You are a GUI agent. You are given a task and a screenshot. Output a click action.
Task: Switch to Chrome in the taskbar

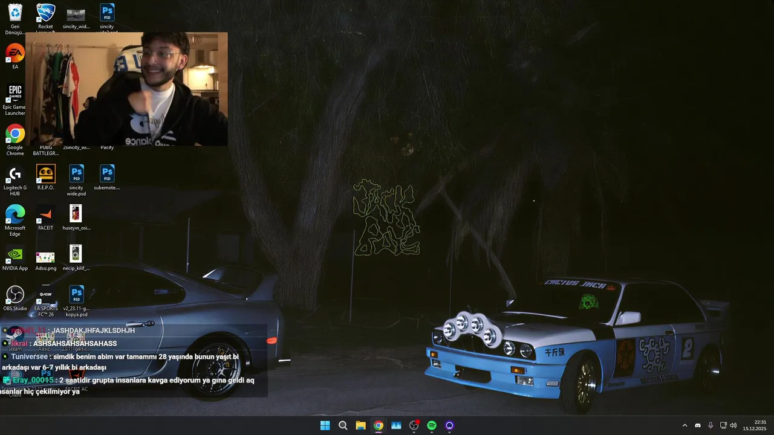[379, 425]
